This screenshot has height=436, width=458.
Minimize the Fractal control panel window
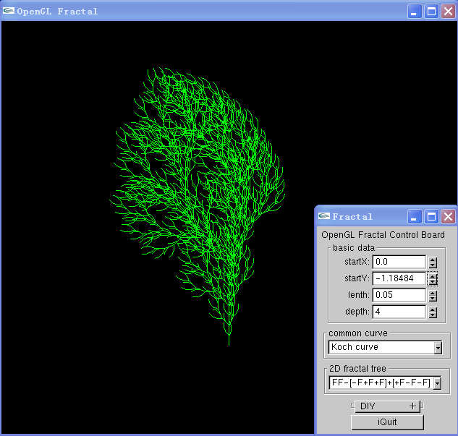[415, 216]
